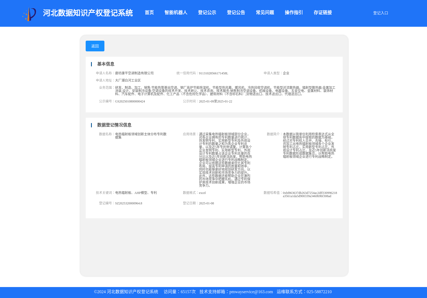
Task: Select data format value excel
Action: click(x=202, y=193)
